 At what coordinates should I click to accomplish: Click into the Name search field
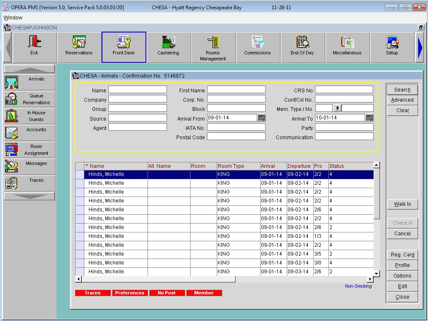[x=137, y=90]
